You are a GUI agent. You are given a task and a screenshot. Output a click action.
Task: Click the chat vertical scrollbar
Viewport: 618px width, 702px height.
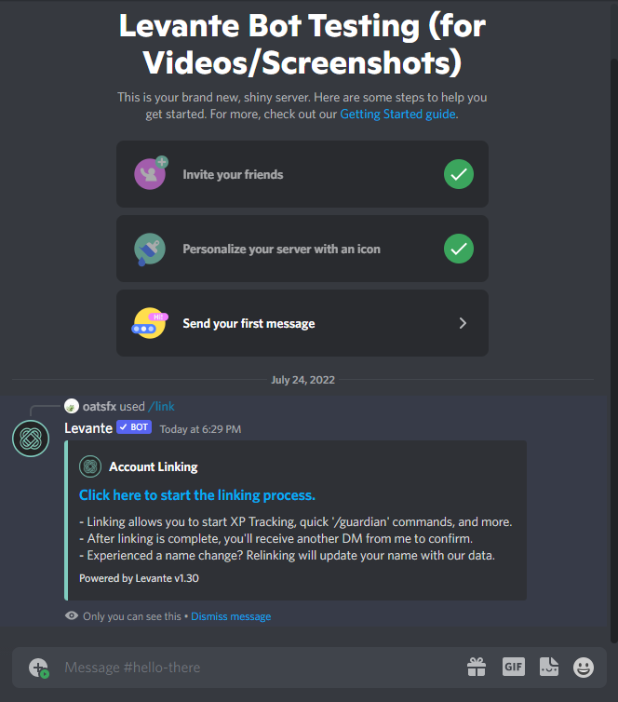coord(614,349)
